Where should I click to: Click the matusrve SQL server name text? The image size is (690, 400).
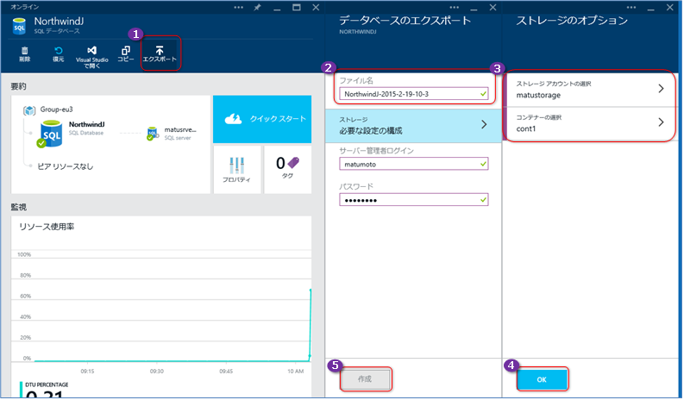click(x=180, y=130)
